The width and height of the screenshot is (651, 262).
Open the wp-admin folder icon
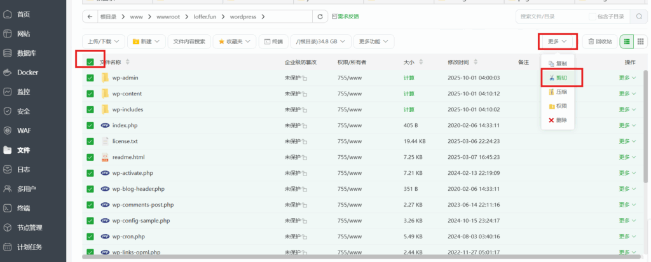point(105,78)
